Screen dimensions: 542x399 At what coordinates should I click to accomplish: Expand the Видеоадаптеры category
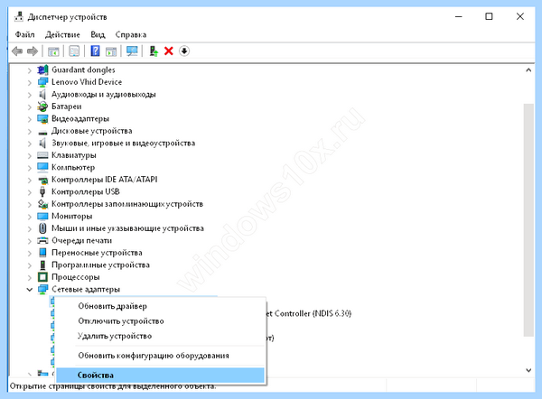[30, 119]
